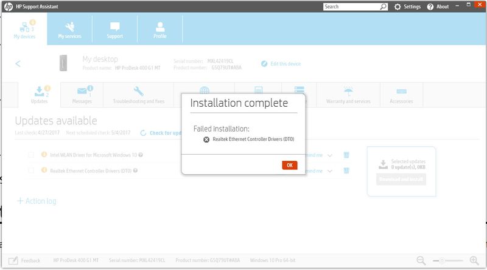Click the Search input field
The width and height of the screenshot is (487, 270).
(x=351, y=7)
